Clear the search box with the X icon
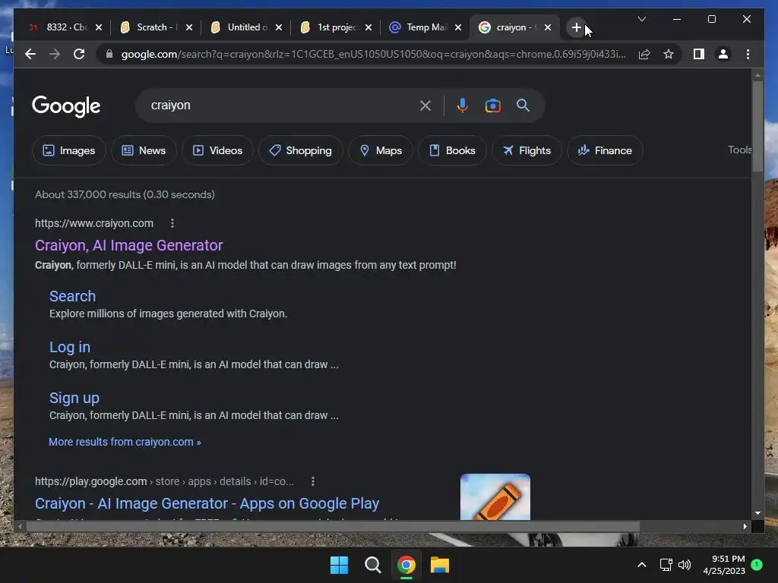Image resolution: width=778 pixels, height=583 pixels. point(425,106)
